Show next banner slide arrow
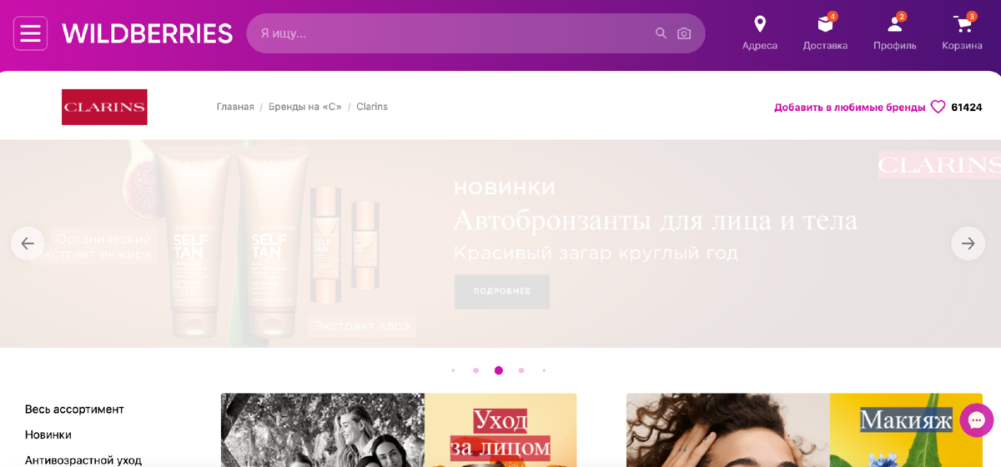Image resolution: width=1001 pixels, height=467 pixels. pos(968,244)
